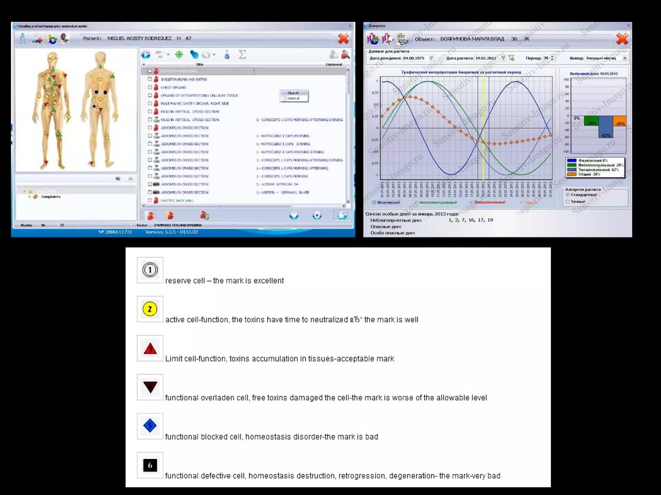Viewport: 661px width, 495px height.
Task: Click the blue play arrow icon
Action: 146,55
